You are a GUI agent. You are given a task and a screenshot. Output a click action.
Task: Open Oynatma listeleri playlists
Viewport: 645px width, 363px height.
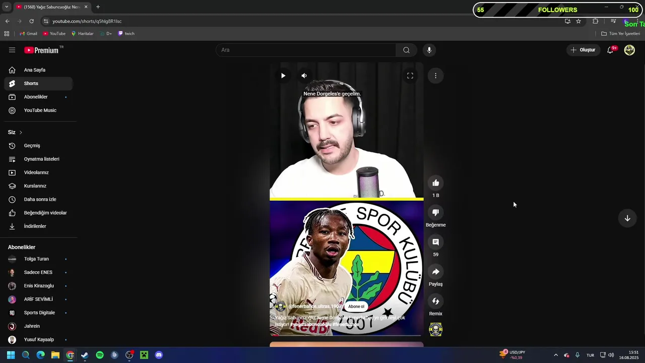click(38, 159)
